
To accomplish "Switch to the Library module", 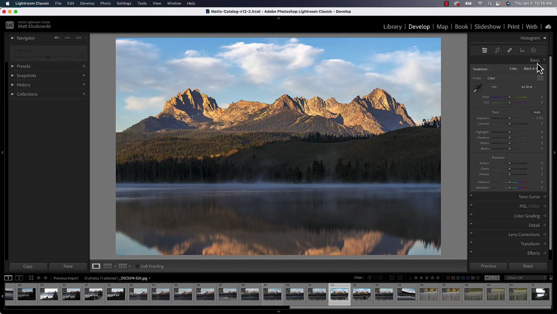I will coord(392,26).
